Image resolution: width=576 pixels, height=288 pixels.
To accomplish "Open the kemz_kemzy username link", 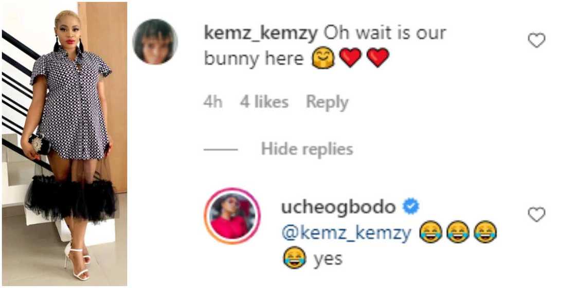I will coord(261,33).
